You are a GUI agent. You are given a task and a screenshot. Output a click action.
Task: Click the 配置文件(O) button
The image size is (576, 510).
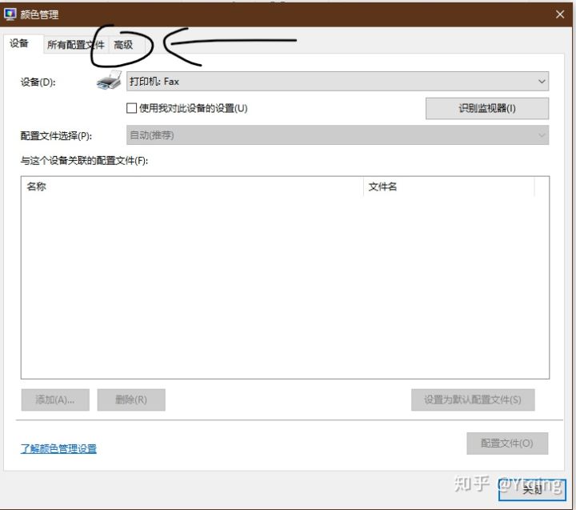pyautogui.click(x=507, y=444)
